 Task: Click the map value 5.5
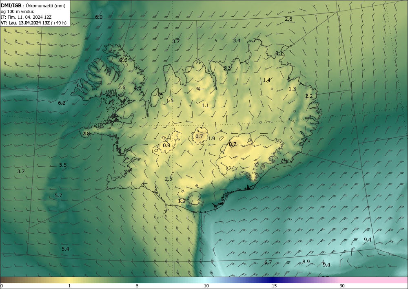(x=63, y=165)
